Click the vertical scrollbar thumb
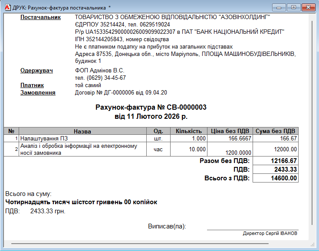The width and height of the screenshot is (319, 251). [312, 126]
